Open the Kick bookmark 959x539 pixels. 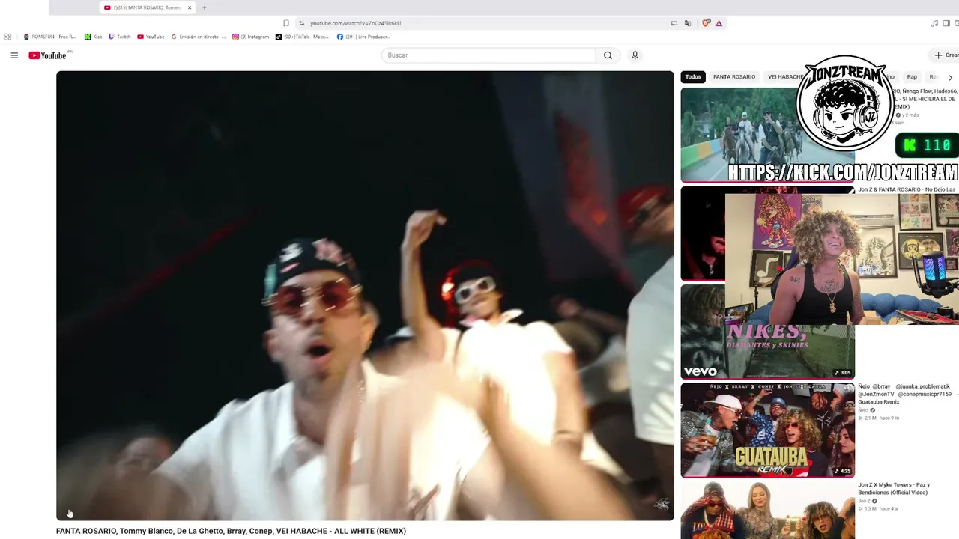pos(94,37)
